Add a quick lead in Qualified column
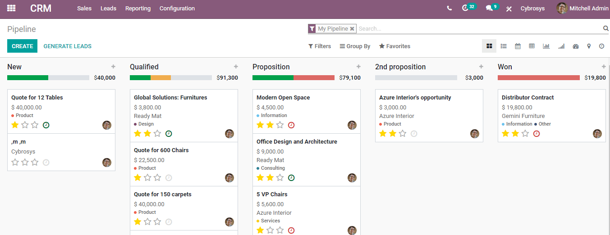Viewport: 610px width, 235px height. click(236, 67)
